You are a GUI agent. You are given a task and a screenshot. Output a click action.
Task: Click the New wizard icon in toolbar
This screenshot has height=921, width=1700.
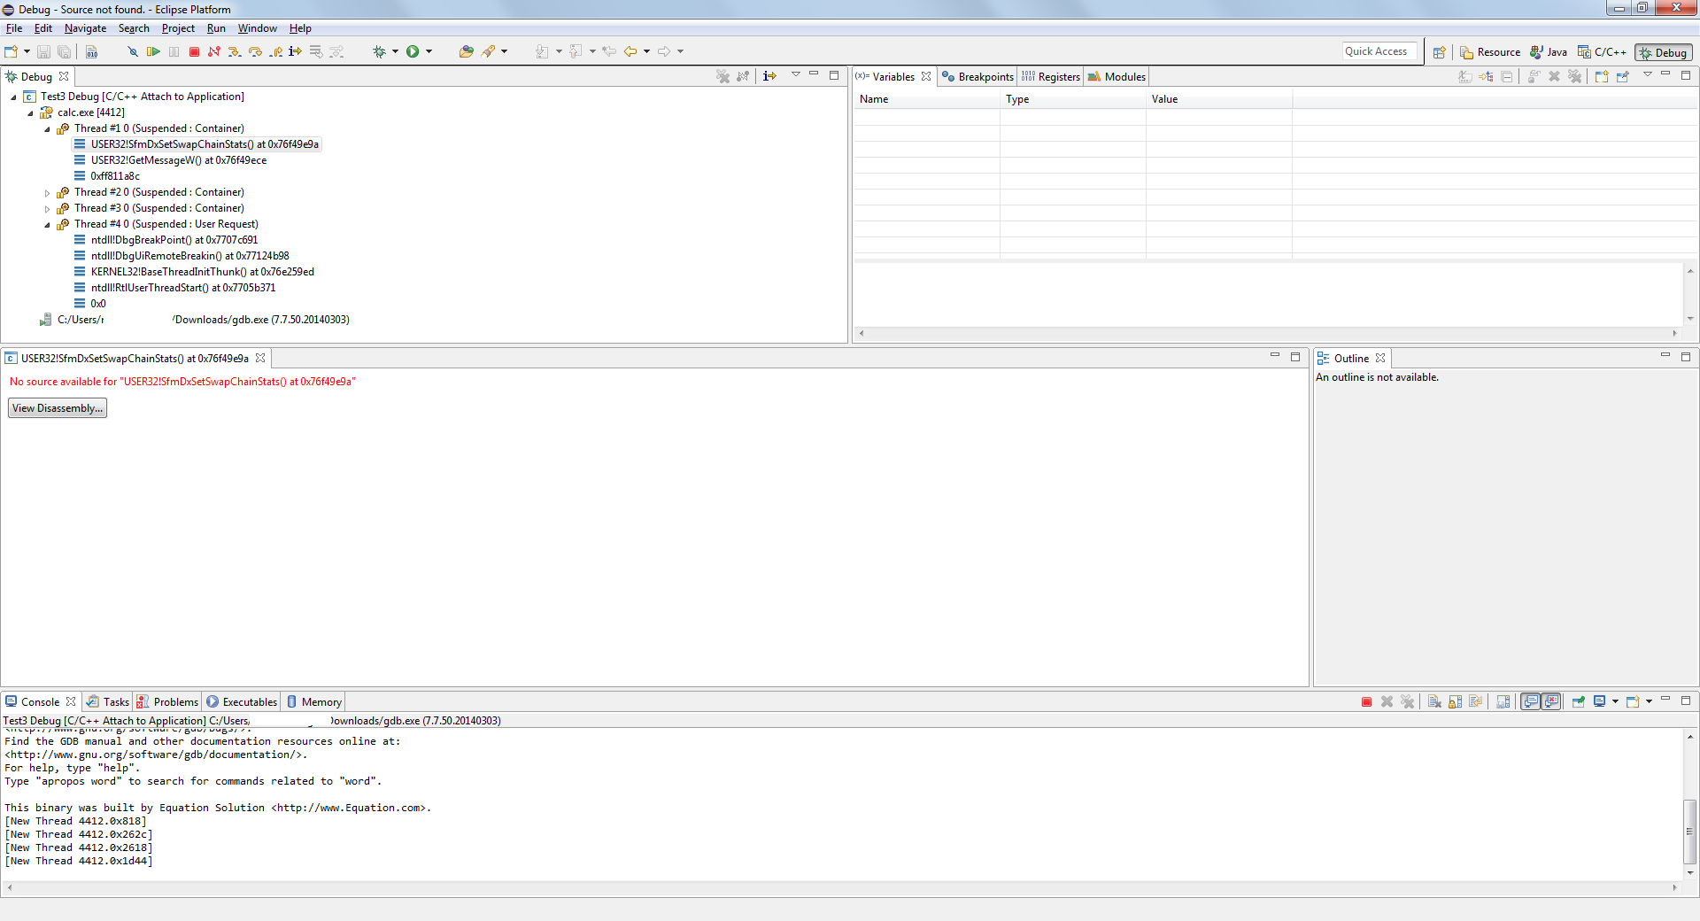click(x=11, y=51)
